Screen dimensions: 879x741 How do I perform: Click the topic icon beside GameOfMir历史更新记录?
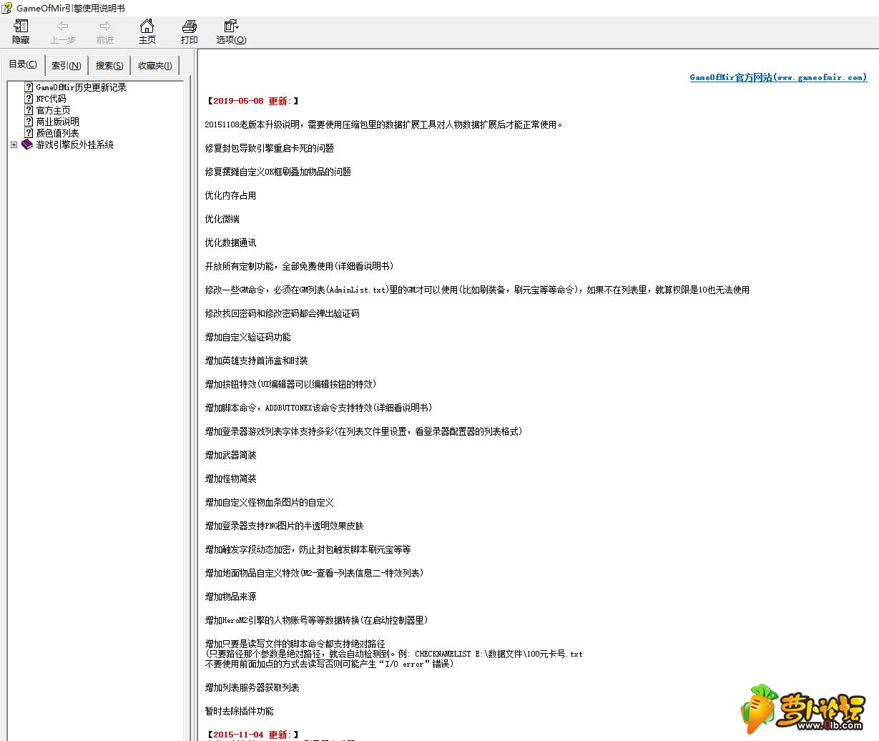click(x=29, y=87)
